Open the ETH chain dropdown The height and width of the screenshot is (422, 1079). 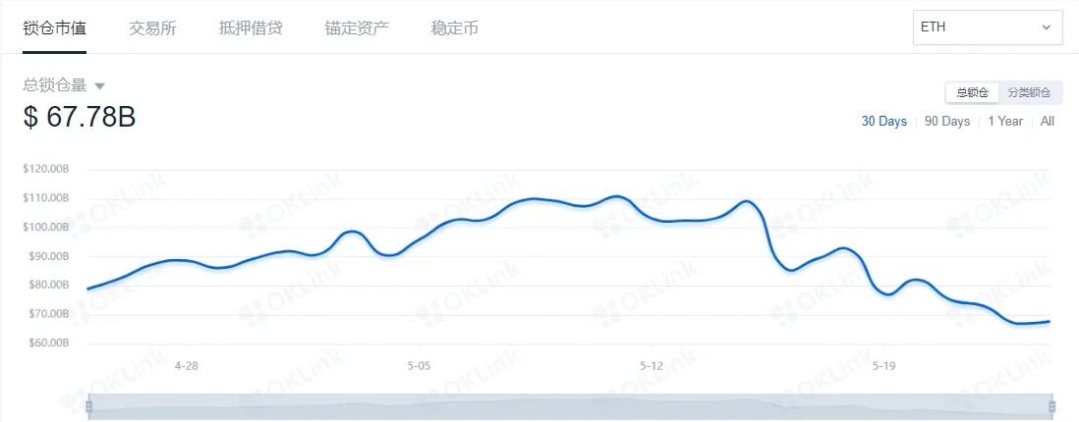[x=987, y=27]
